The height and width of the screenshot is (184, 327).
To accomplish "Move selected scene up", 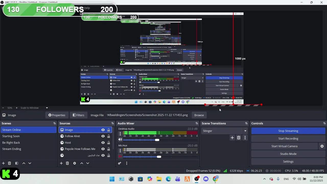I will coord(24,163).
